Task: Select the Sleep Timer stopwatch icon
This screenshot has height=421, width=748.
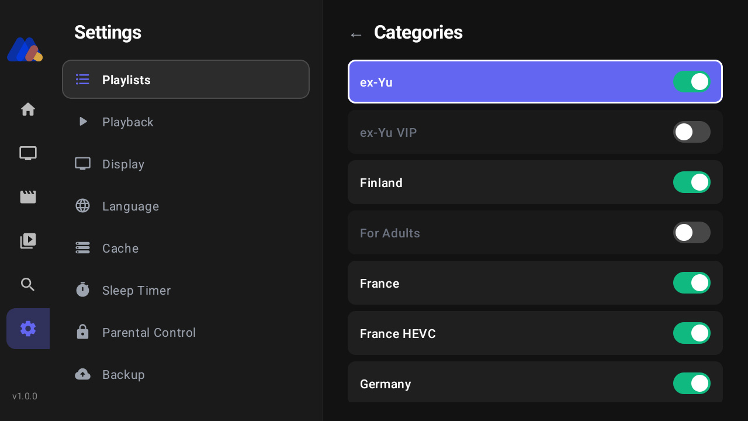Action: pyautogui.click(x=82, y=290)
